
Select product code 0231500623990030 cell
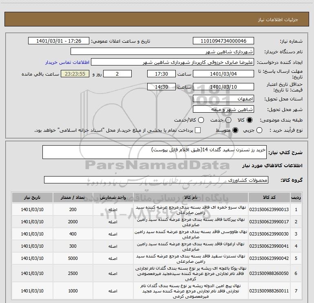[x=269, y=234]
